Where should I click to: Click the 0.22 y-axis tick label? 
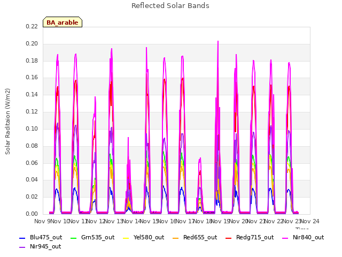point(32,26)
